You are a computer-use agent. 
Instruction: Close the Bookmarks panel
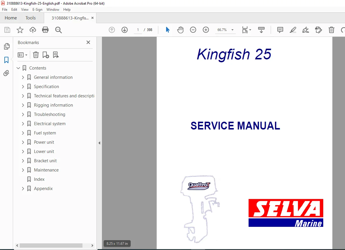click(x=88, y=42)
